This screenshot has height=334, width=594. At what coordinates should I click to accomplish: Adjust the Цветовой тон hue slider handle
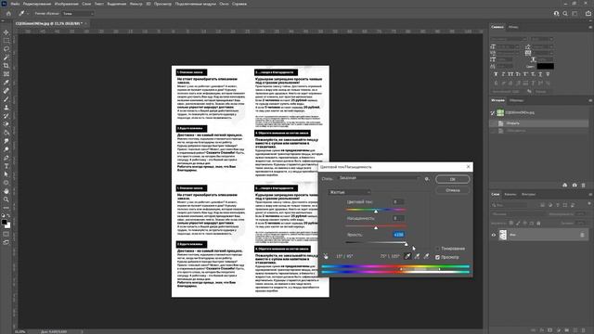coord(376,212)
